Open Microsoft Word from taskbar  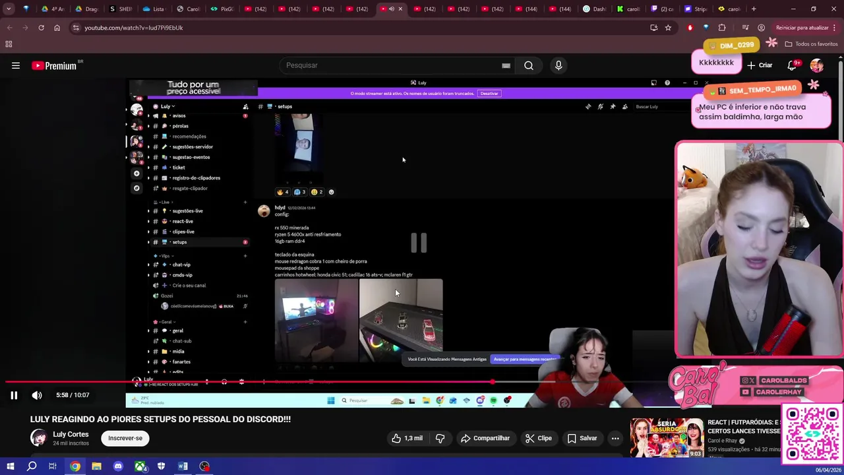(183, 466)
